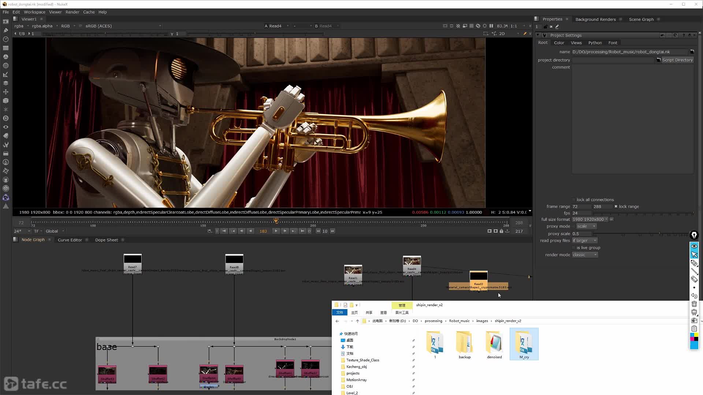Click the fps slider track in Project Settings
Screen dimensions: 703x395
point(644,213)
